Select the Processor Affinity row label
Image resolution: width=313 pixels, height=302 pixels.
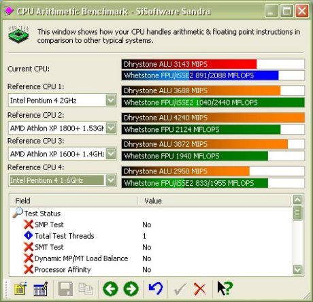[63, 269]
